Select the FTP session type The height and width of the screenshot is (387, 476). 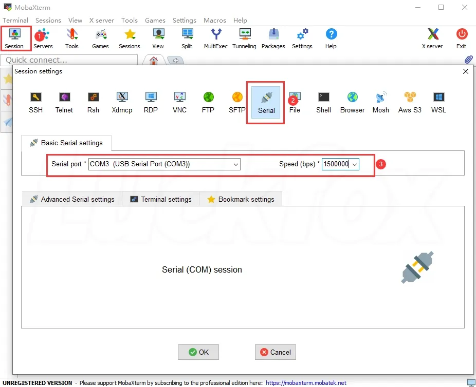208,103
